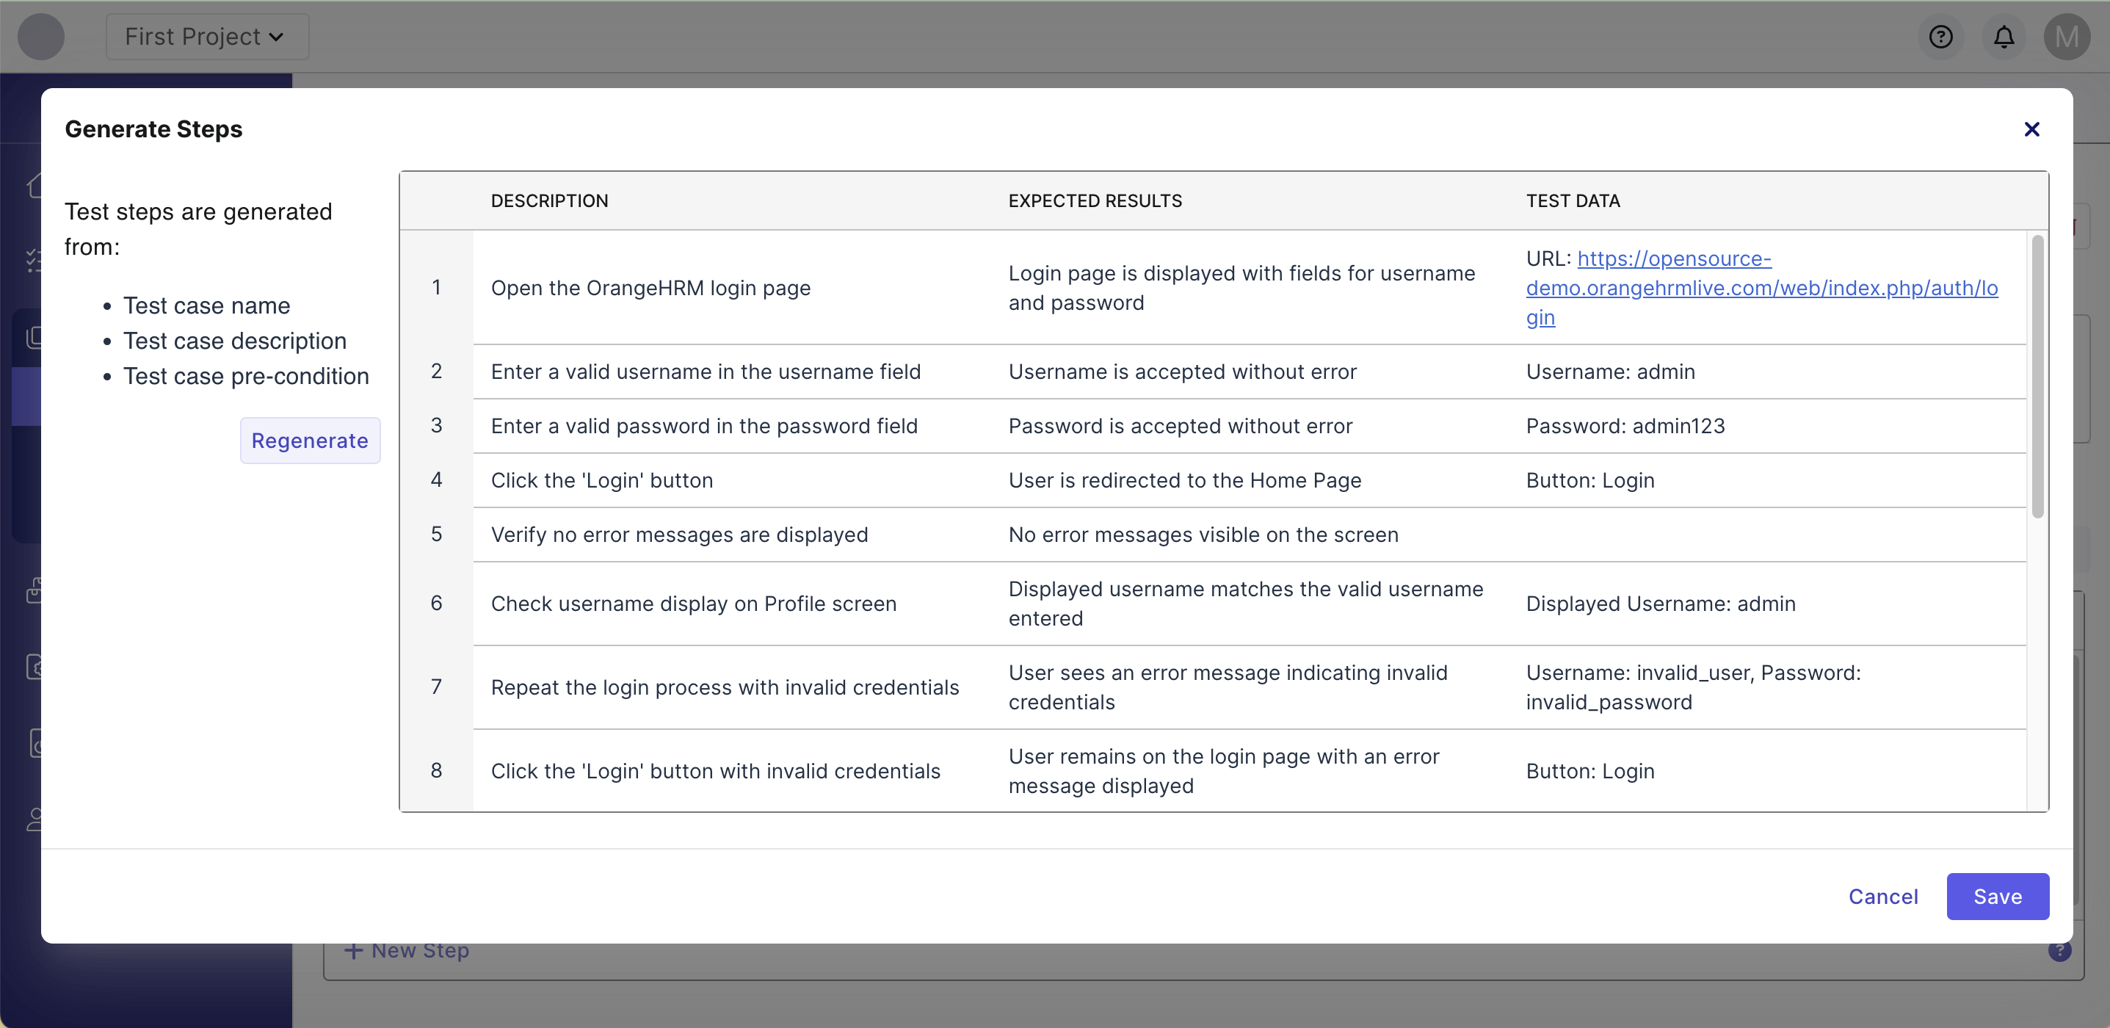Select 'Check username display on Profile screen'
The width and height of the screenshot is (2110, 1028).
pos(694,604)
